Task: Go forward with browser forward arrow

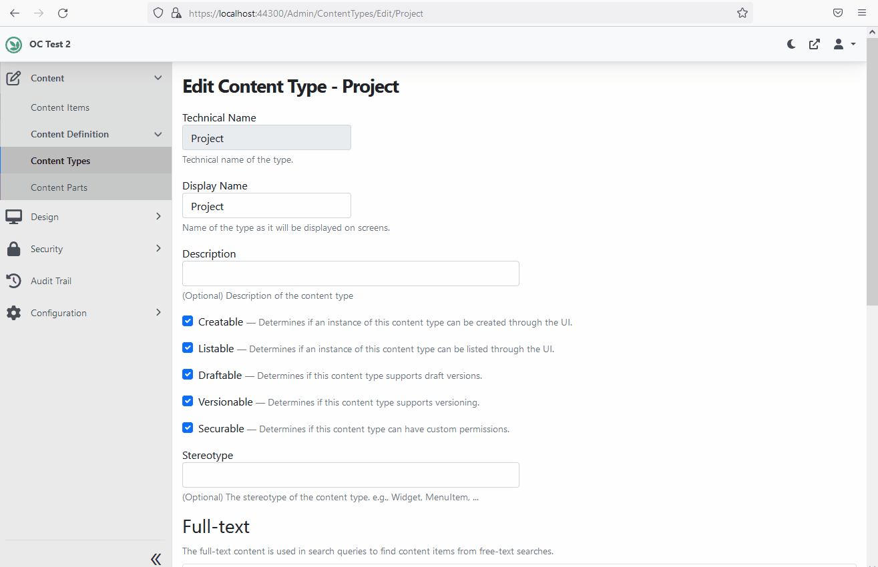Action: click(39, 13)
